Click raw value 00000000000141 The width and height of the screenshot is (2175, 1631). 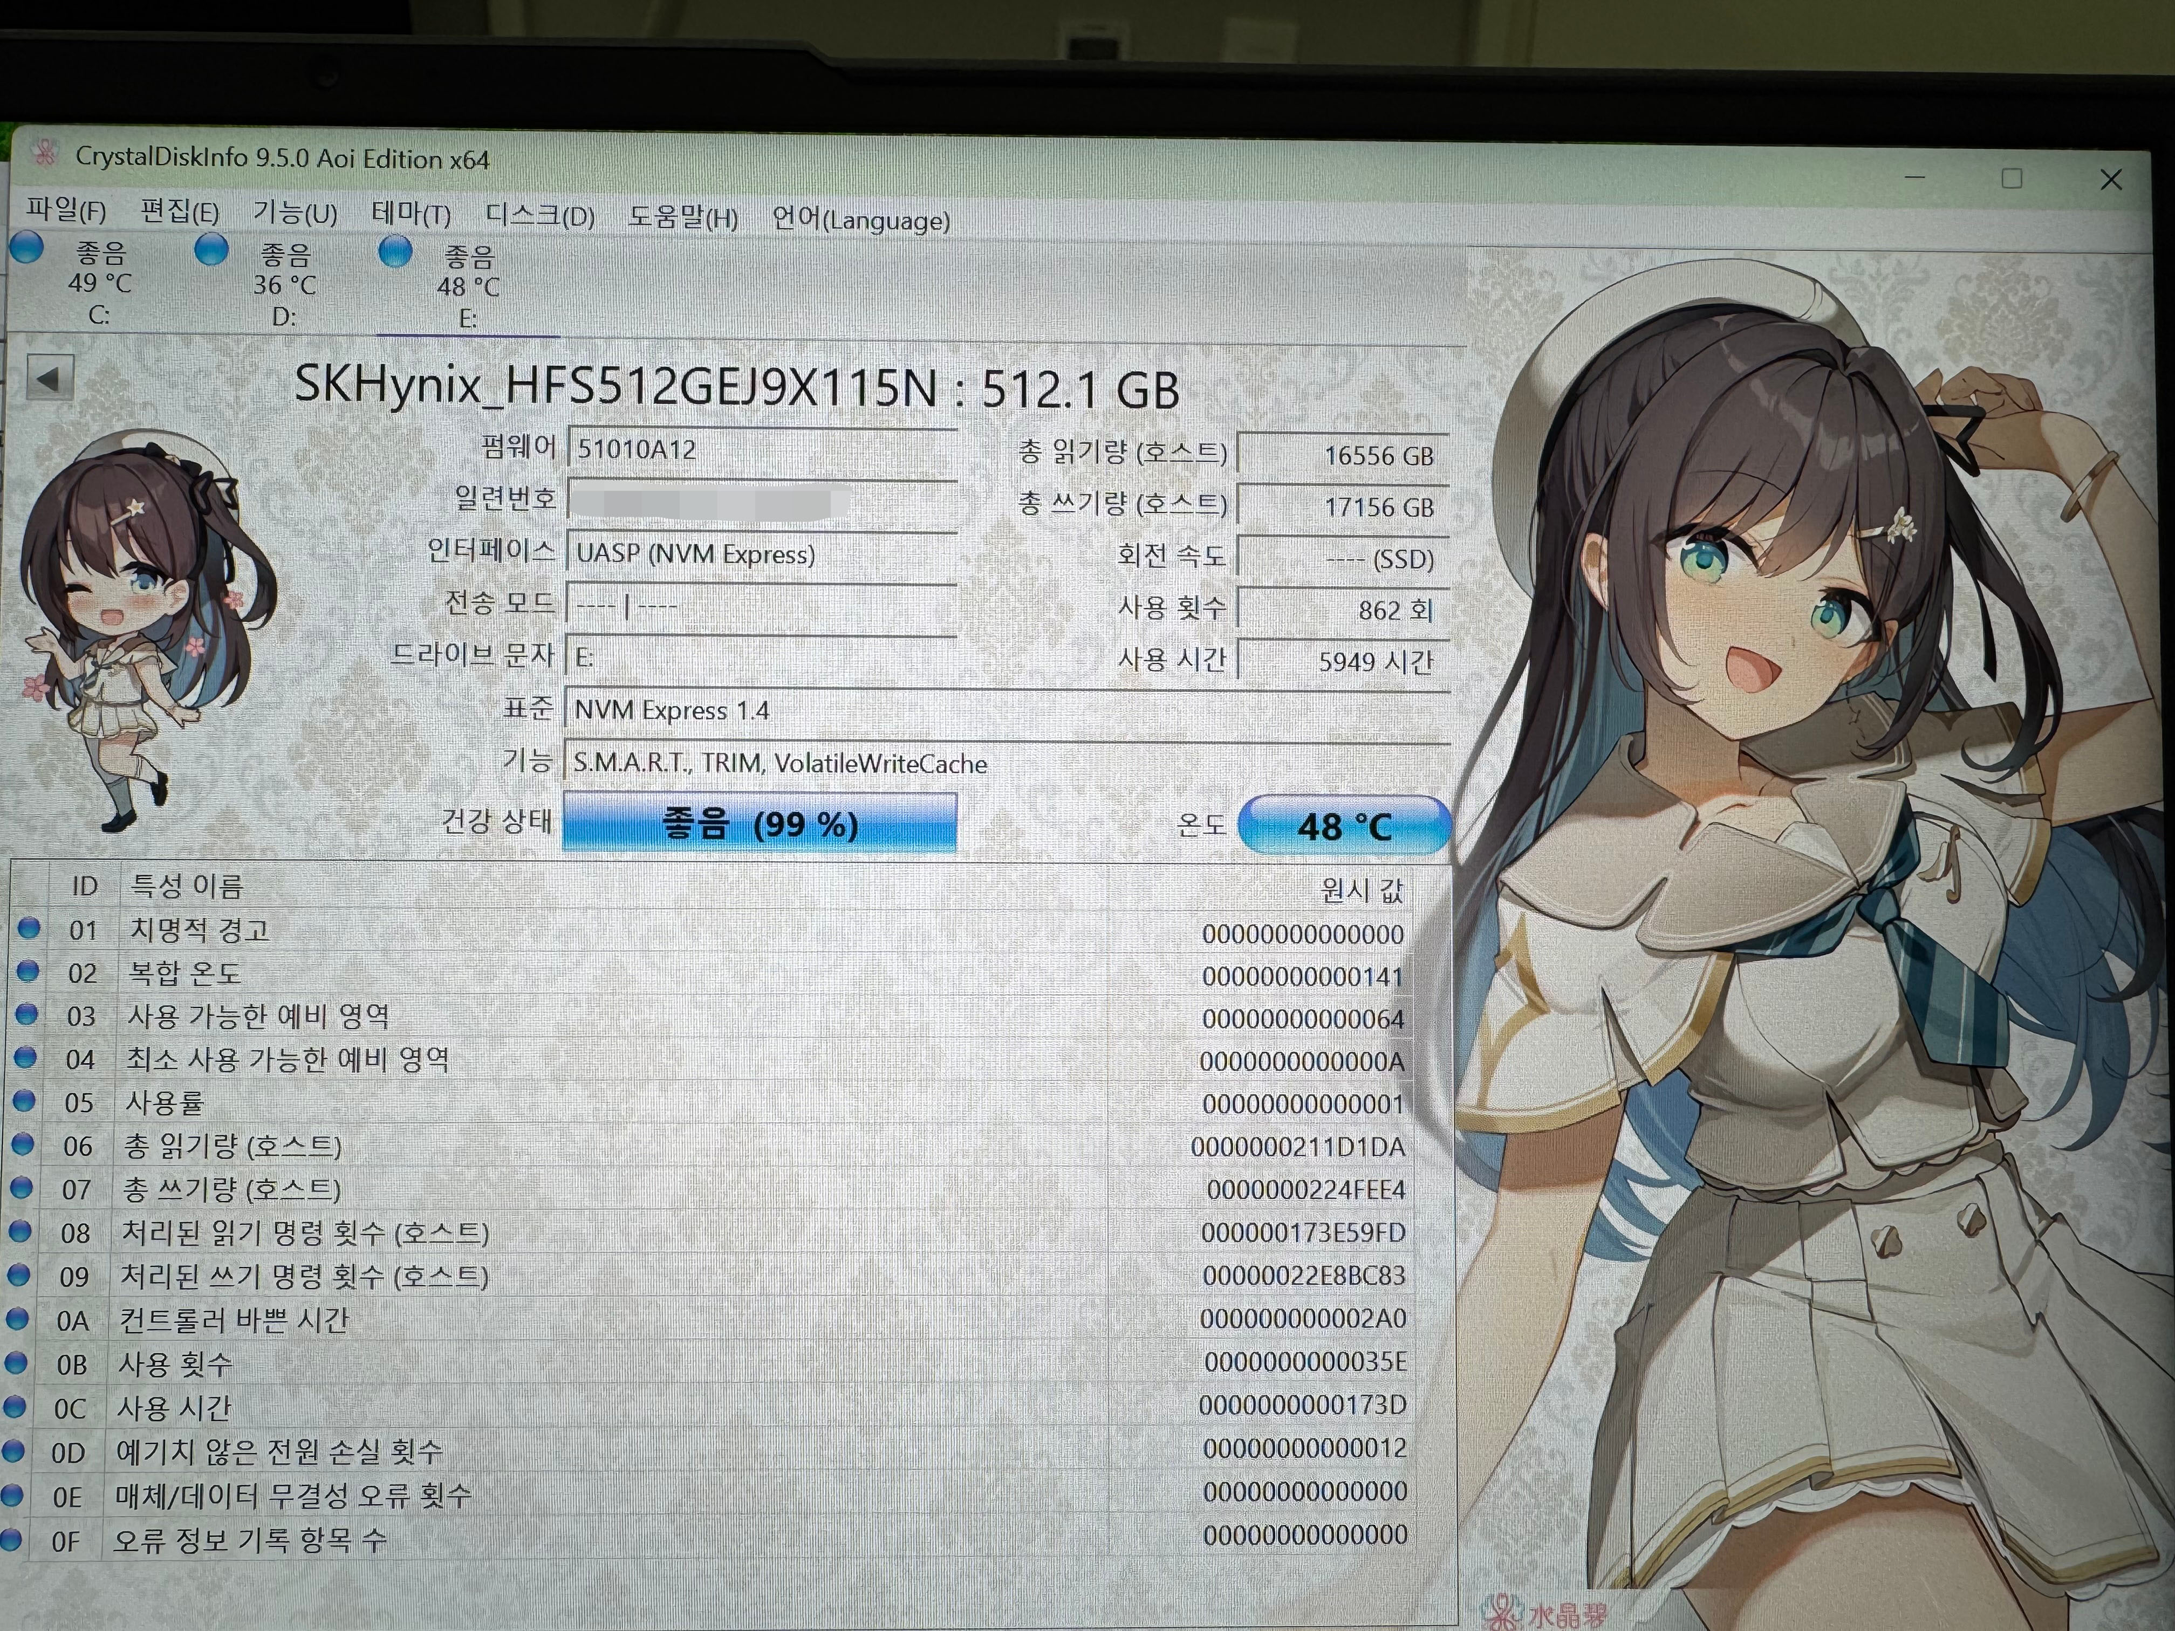click(1303, 977)
